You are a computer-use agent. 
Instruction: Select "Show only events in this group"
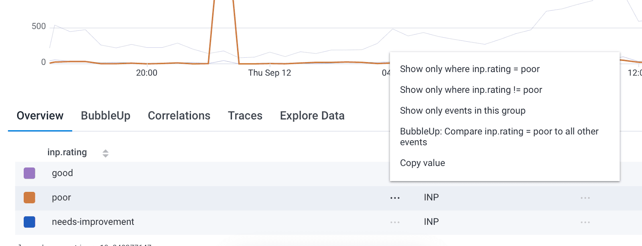[462, 111]
